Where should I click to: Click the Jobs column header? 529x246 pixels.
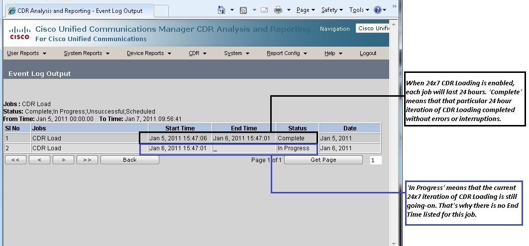click(90, 128)
